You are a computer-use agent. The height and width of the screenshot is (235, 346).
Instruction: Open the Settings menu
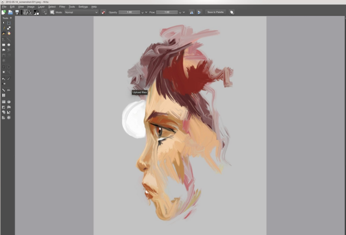(83, 7)
